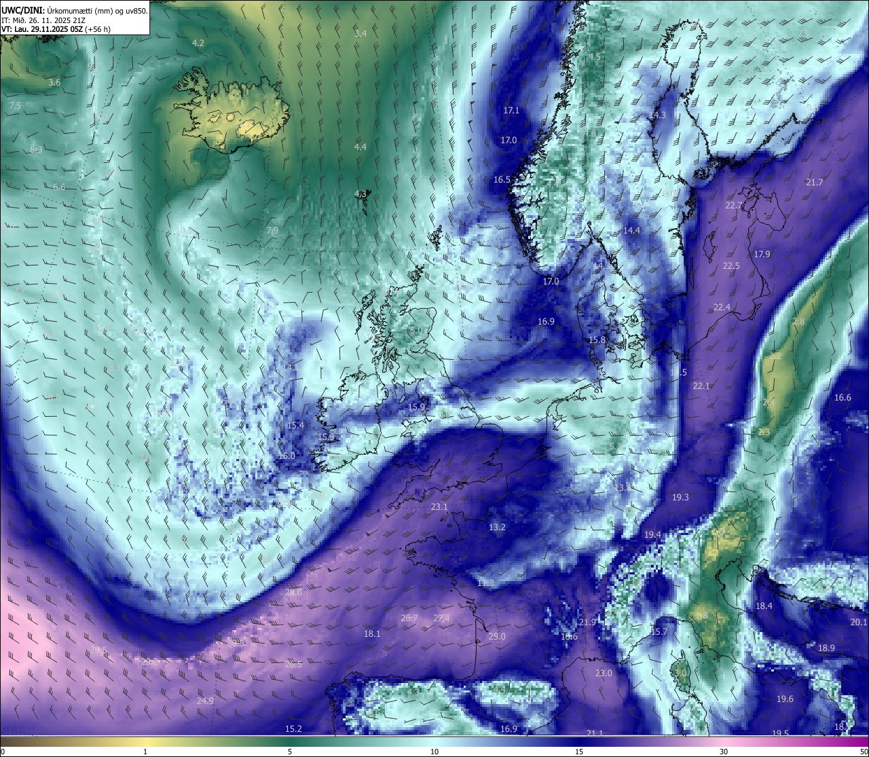Screen dimensions: 869x757
Task: Click the '15' tick label on color scale
Action: tap(579, 752)
